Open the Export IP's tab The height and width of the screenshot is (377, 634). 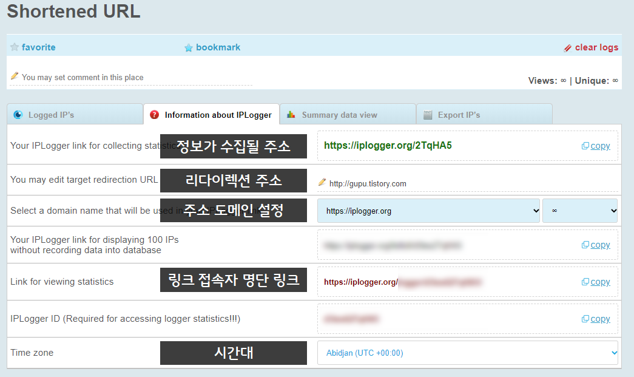pyautogui.click(x=484, y=115)
